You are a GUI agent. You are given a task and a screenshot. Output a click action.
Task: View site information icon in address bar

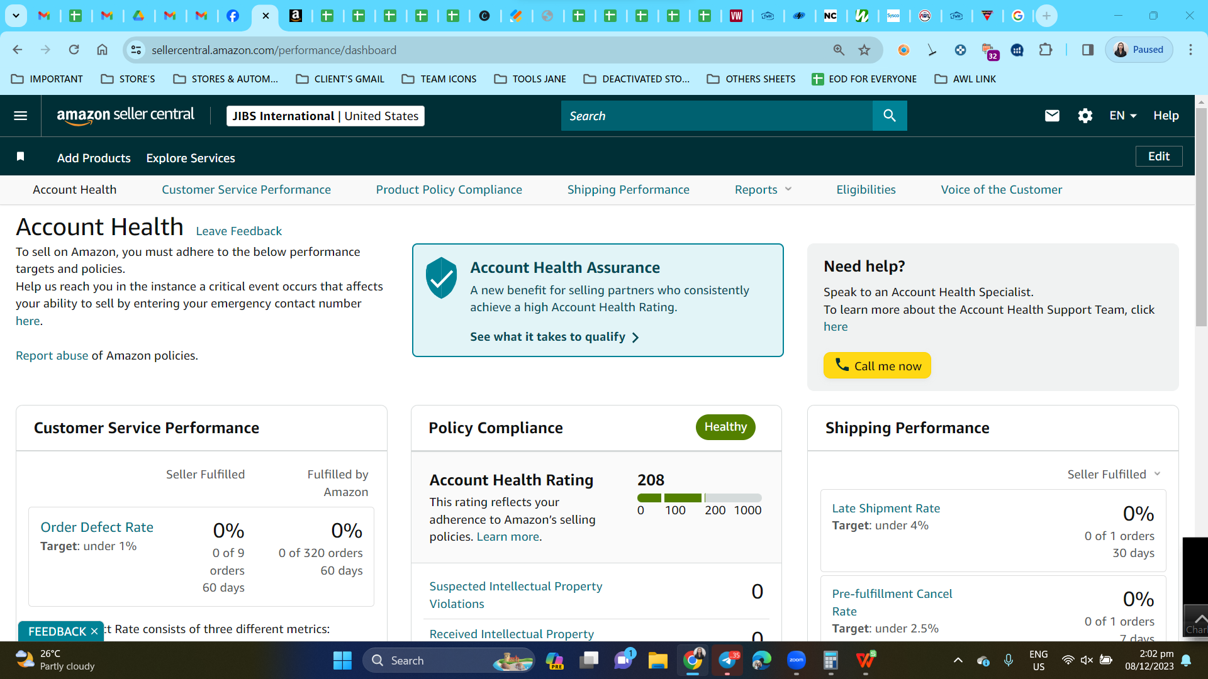(136, 50)
